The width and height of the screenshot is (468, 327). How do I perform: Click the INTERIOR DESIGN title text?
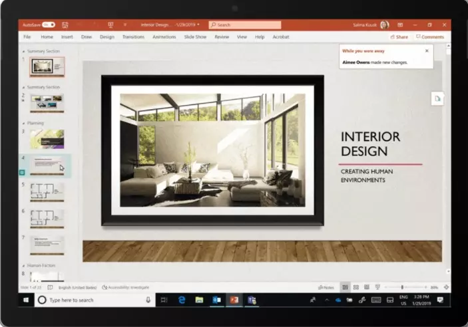click(x=370, y=144)
